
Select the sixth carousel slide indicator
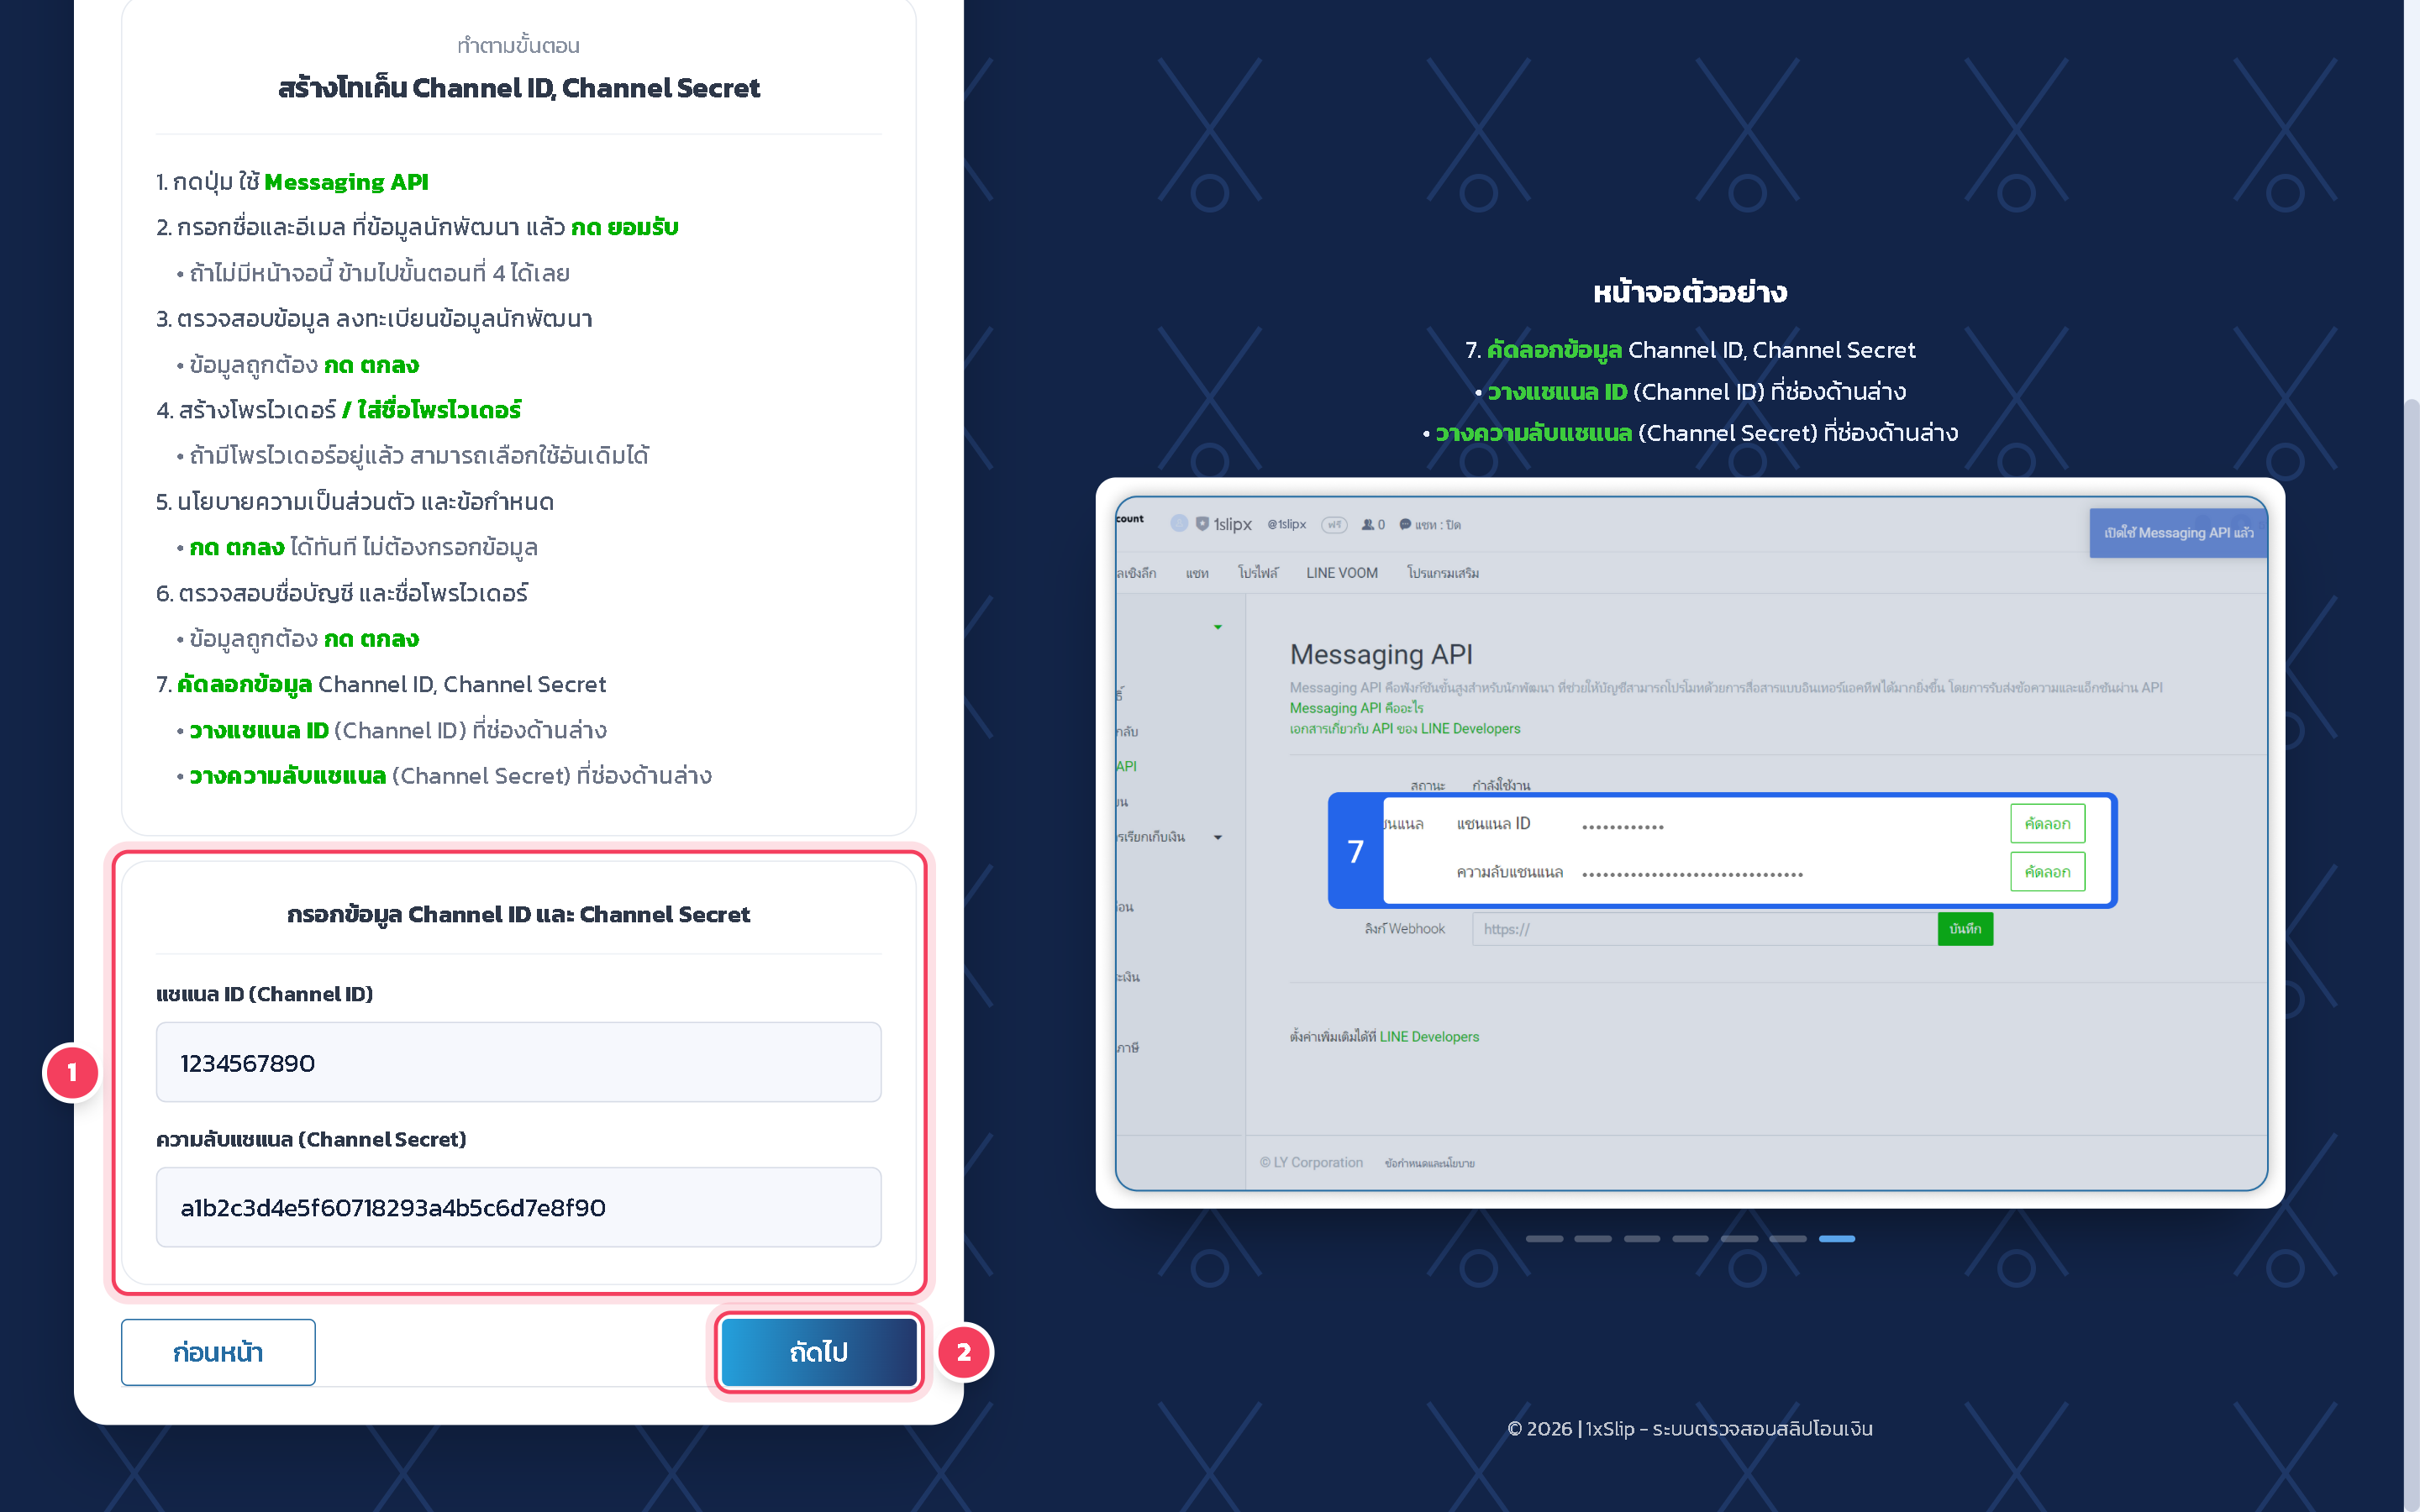click(x=1788, y=1239)
